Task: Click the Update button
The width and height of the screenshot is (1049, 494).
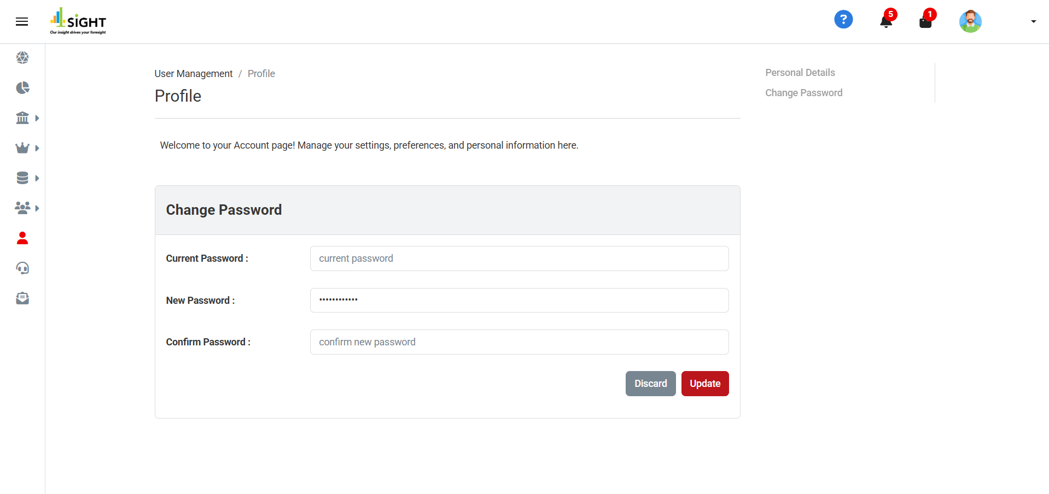Action: point(704,384)
